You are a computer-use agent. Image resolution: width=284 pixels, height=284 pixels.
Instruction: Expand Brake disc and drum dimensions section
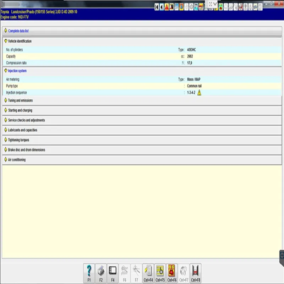(142, 150)
